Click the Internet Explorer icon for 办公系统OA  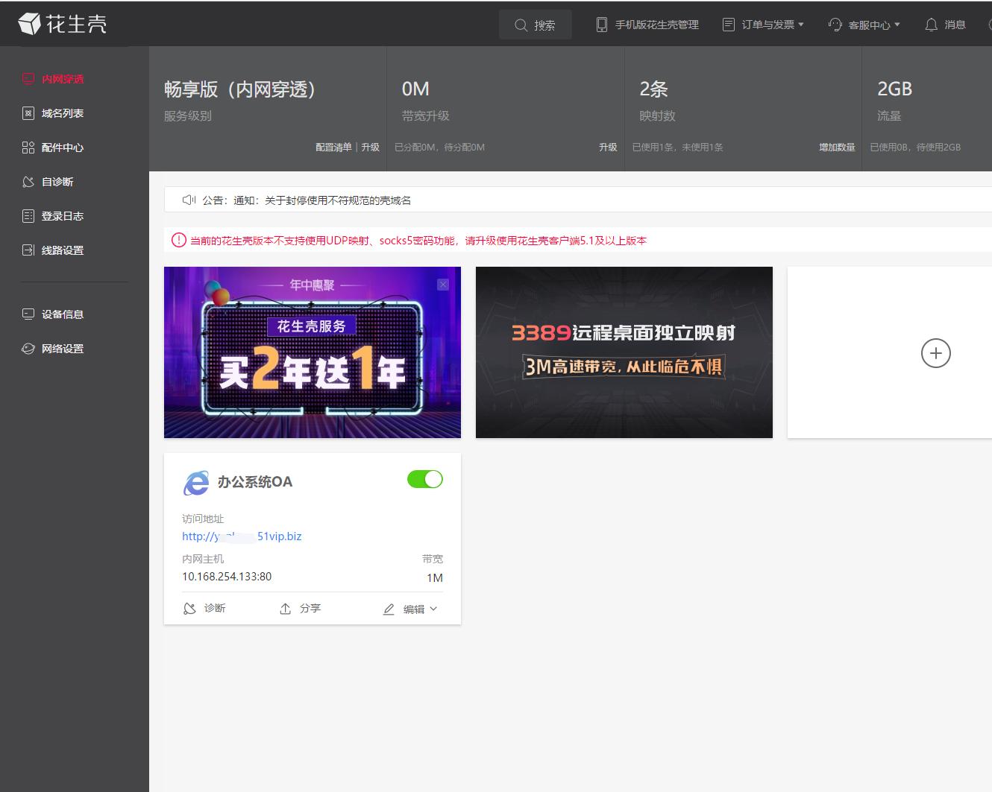click(196, 483)
